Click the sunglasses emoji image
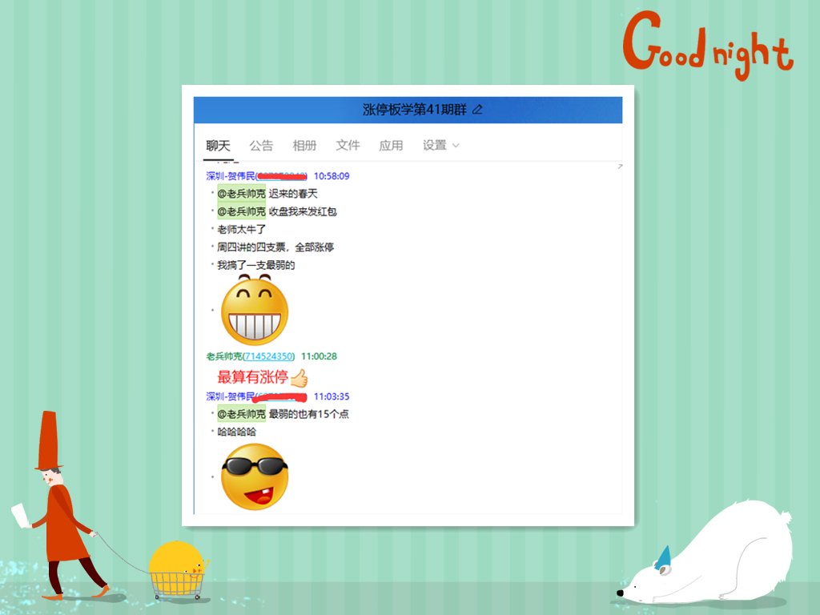Screen dimensions: 820x615 (255, 476)
